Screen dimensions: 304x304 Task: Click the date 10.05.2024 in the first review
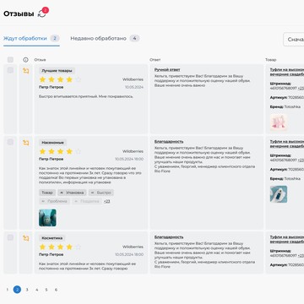point(134,87)
